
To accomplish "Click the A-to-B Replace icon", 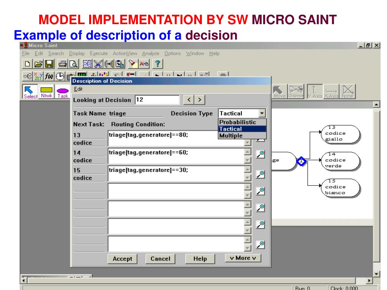I will point(144,64).
